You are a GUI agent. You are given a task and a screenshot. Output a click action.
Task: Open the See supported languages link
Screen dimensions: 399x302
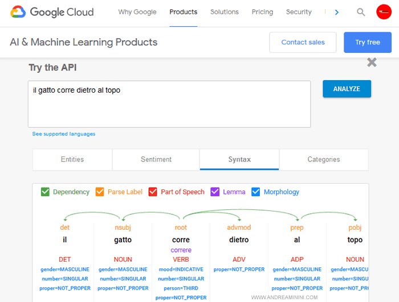point(64,134)
